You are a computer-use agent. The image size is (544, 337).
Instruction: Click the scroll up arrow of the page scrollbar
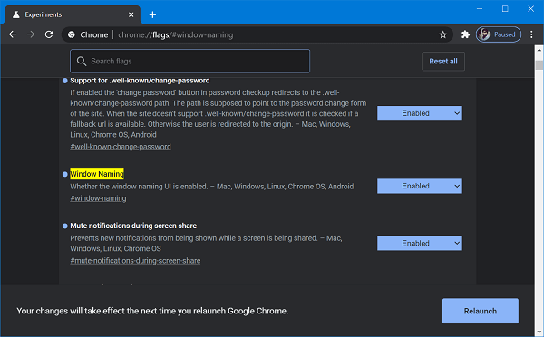pos(539,50)
